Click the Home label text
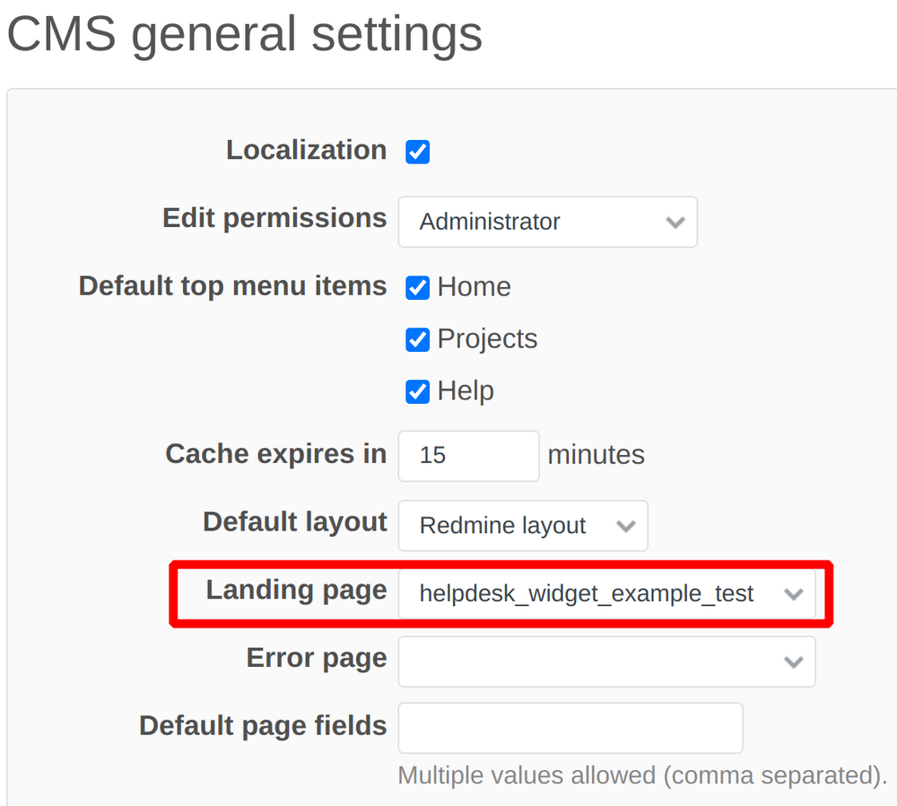This screenshot has height=806, width=897. coord(474,287)
